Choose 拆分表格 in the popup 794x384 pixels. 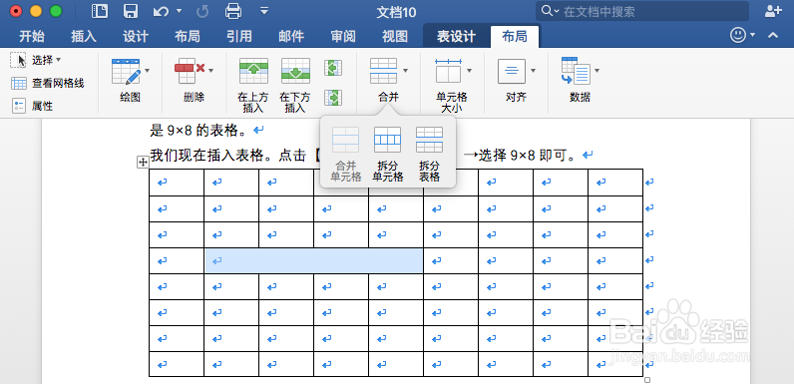click(x=429, y=154)
